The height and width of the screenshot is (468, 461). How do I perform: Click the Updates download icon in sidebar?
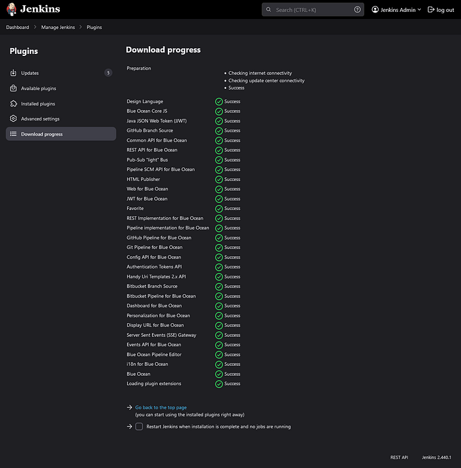pos(13,73)
